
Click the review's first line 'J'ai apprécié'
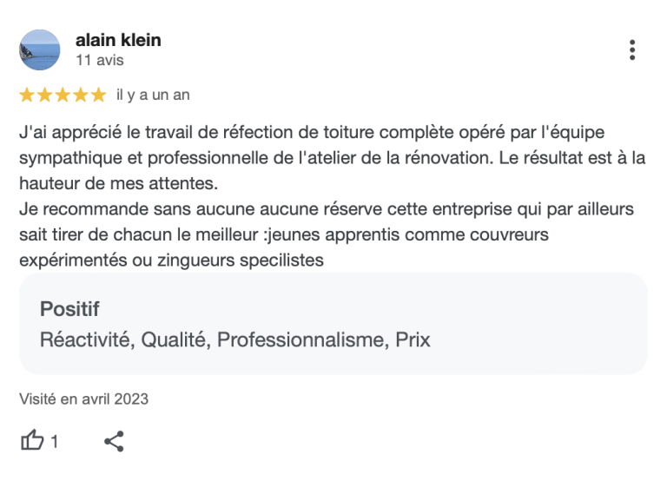[x=312, y=132]
